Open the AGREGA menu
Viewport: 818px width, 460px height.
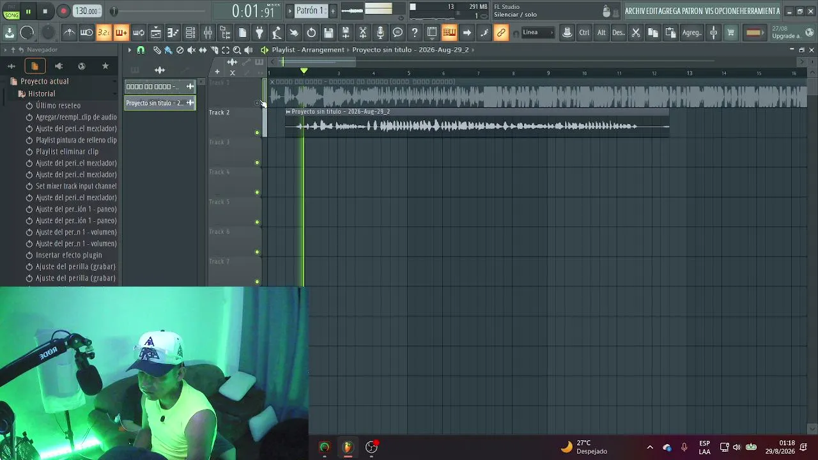tap(670, 11)
